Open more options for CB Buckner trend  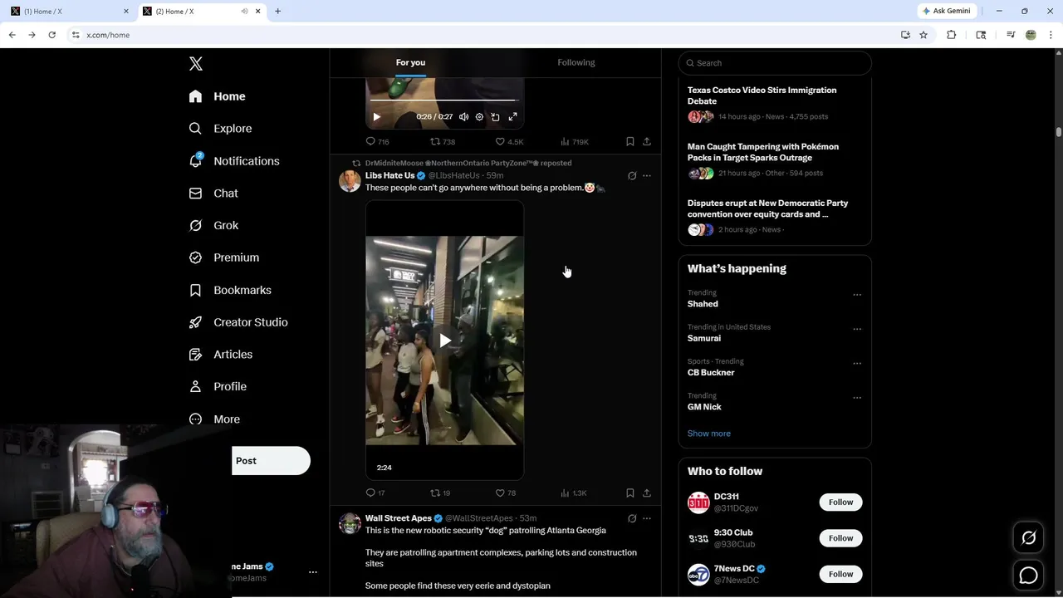click(857, 364)
